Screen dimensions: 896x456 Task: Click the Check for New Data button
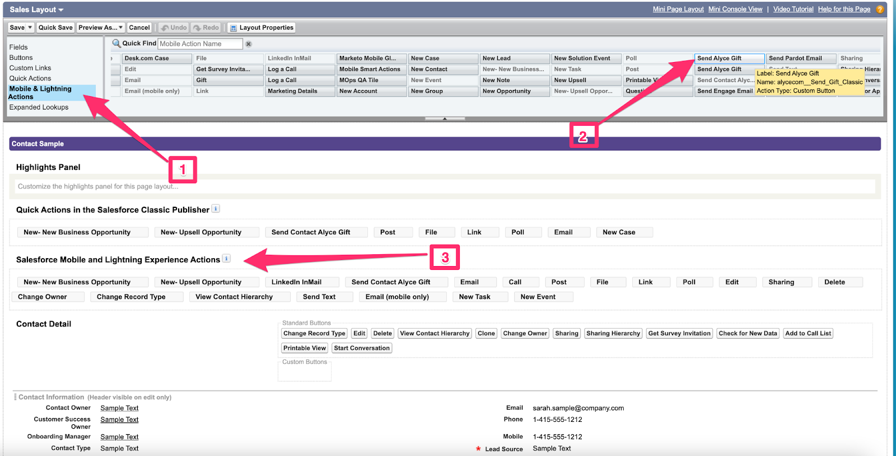[x=748, y=334]
